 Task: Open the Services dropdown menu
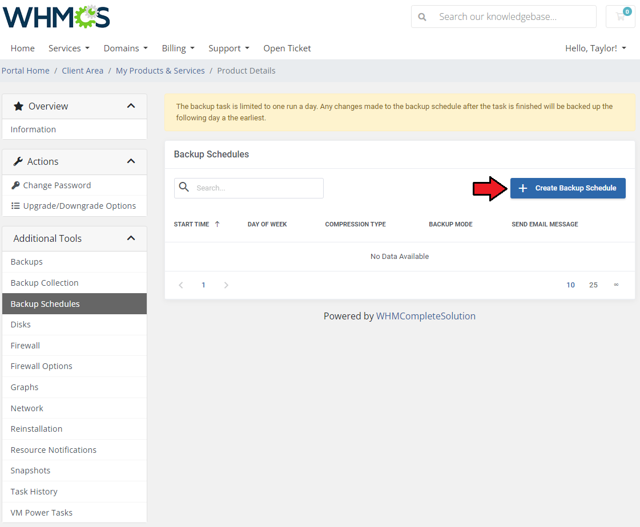[69, 48]
